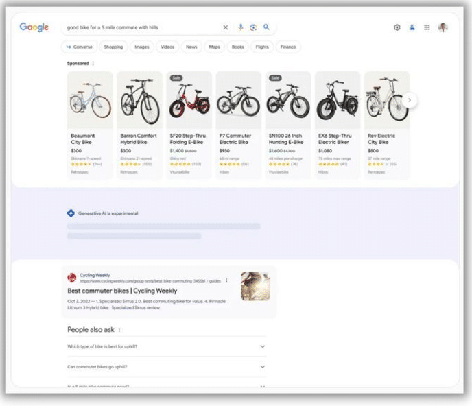Open Google Lens image search
The width and height of the screenshot is (472, 406).
(253, 27)
